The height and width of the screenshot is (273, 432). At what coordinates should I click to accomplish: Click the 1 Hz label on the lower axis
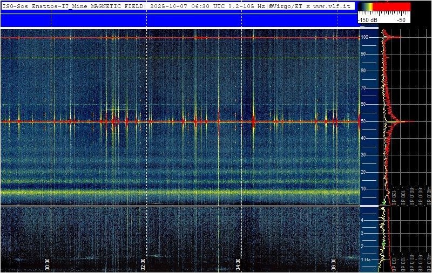click(366, 260)
